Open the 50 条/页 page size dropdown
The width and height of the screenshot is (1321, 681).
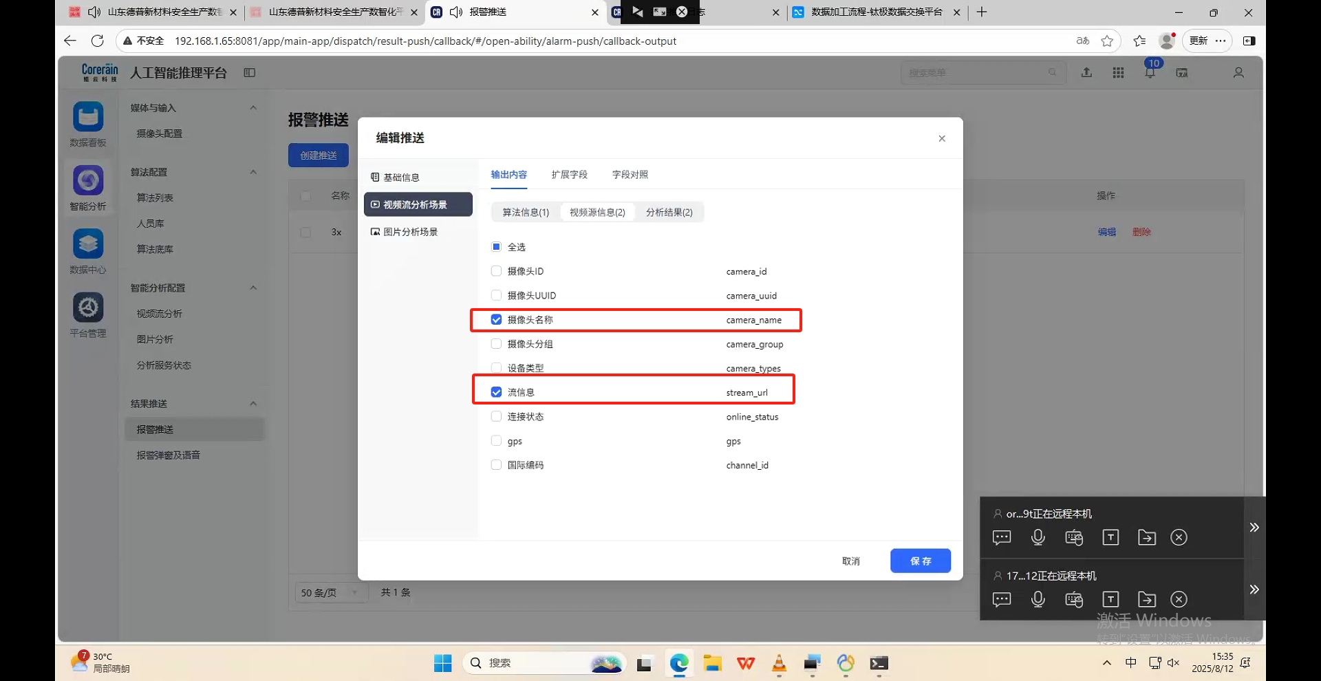[330, 592]
